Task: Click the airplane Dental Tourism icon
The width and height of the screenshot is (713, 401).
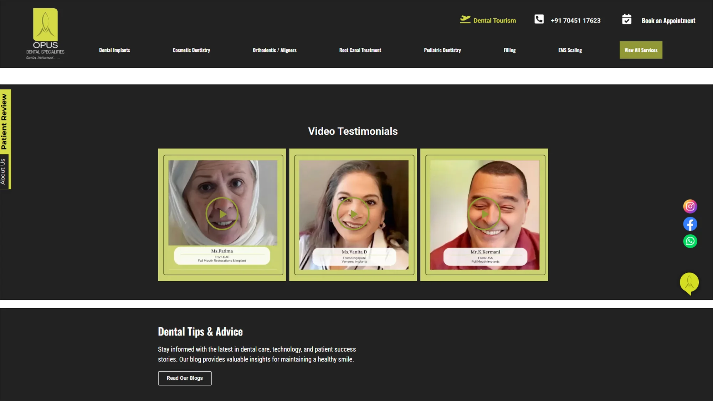Action: (465, 19)
